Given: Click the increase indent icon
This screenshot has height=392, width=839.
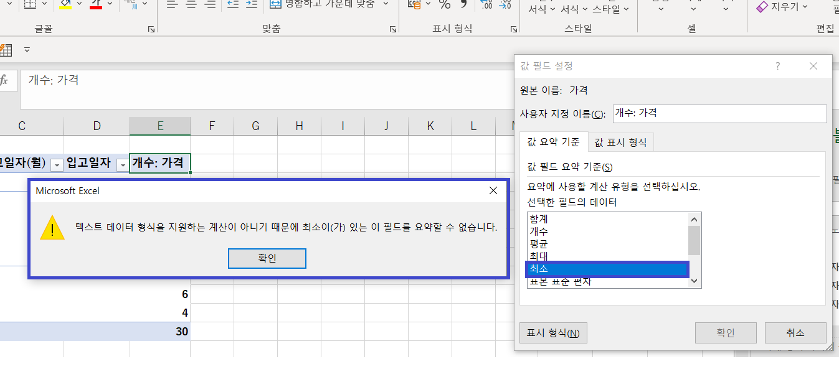Looking at the screenshot, I should tap(251, 5).
